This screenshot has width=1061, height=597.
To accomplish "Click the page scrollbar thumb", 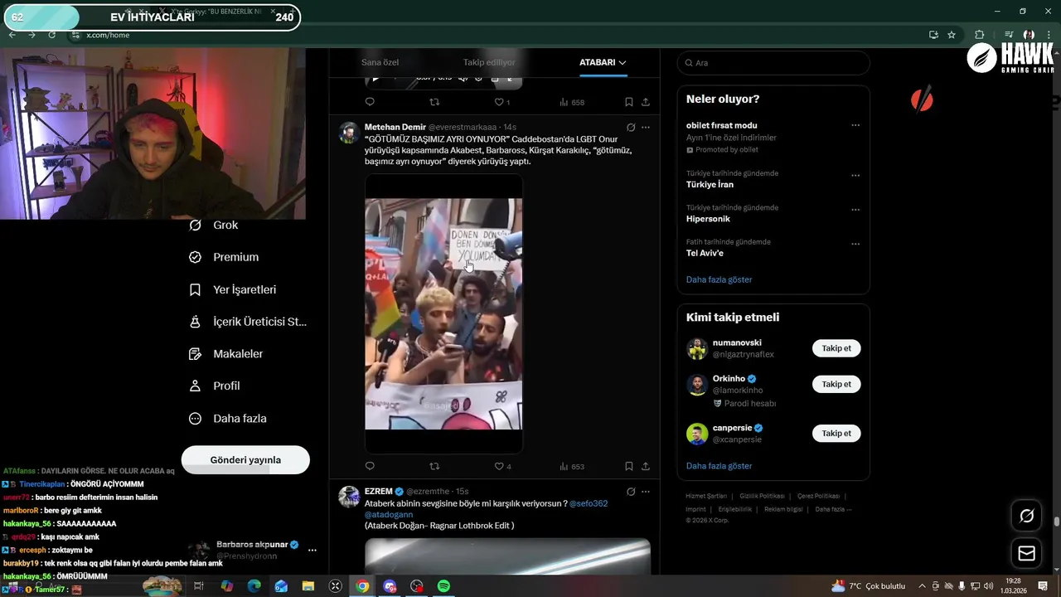I will point(1056,522).
